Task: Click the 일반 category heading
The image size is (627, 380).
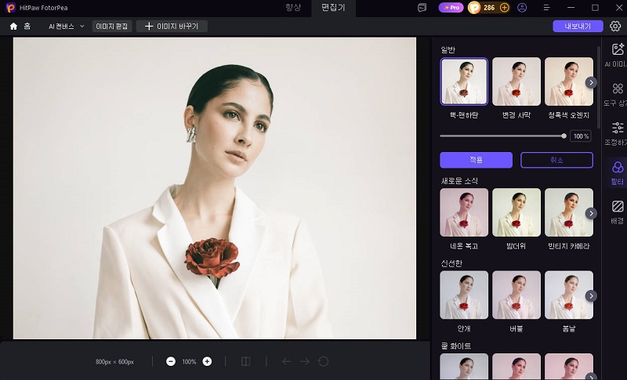Action: tap(448, 50)
